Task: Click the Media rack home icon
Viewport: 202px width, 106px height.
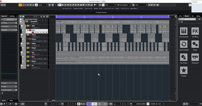Action: [x=182, y=22]
